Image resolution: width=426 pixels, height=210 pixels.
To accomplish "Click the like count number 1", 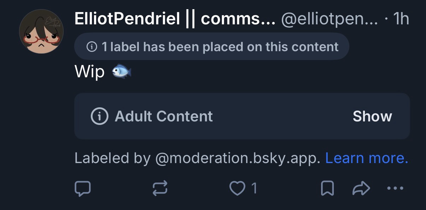I will point(254,188).
